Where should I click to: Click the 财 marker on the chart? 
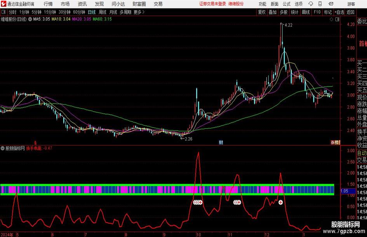[x=221, y=142]
